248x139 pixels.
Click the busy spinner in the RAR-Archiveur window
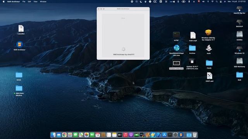pos(123,49)
